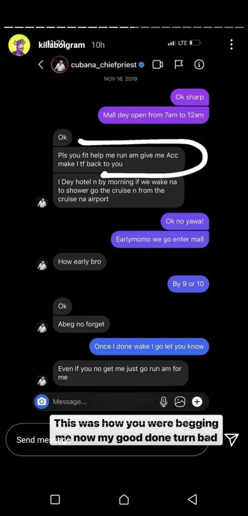Click the story progress bar at top

click(124, 27)
